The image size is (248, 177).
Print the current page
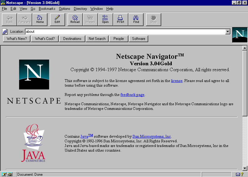pyautogui.click(x=121, y=19)
